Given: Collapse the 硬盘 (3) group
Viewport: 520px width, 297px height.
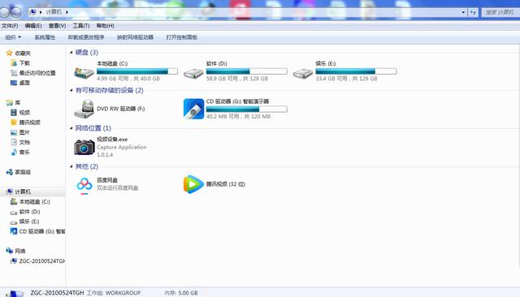Looking at the screenshot, I should pos(71,52).
